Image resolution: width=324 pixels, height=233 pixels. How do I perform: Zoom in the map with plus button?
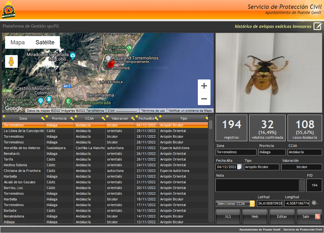[204, 86]
